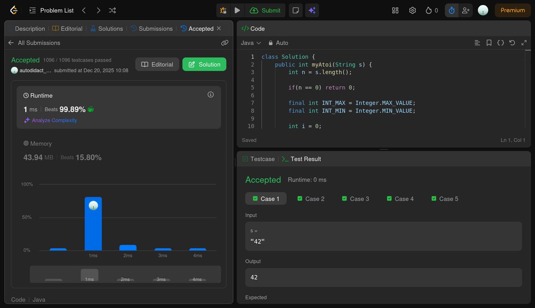This screenshot has height=308, width=535.
Task: Select the Case 4 test case
Action: (x=400, y=199)
